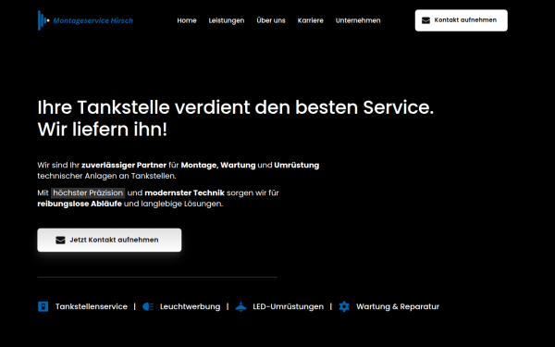The height and width of the screenshot is (347, 555).
Task: Click the headline line Wir liefern ihn!
Action: click(103, 130)
